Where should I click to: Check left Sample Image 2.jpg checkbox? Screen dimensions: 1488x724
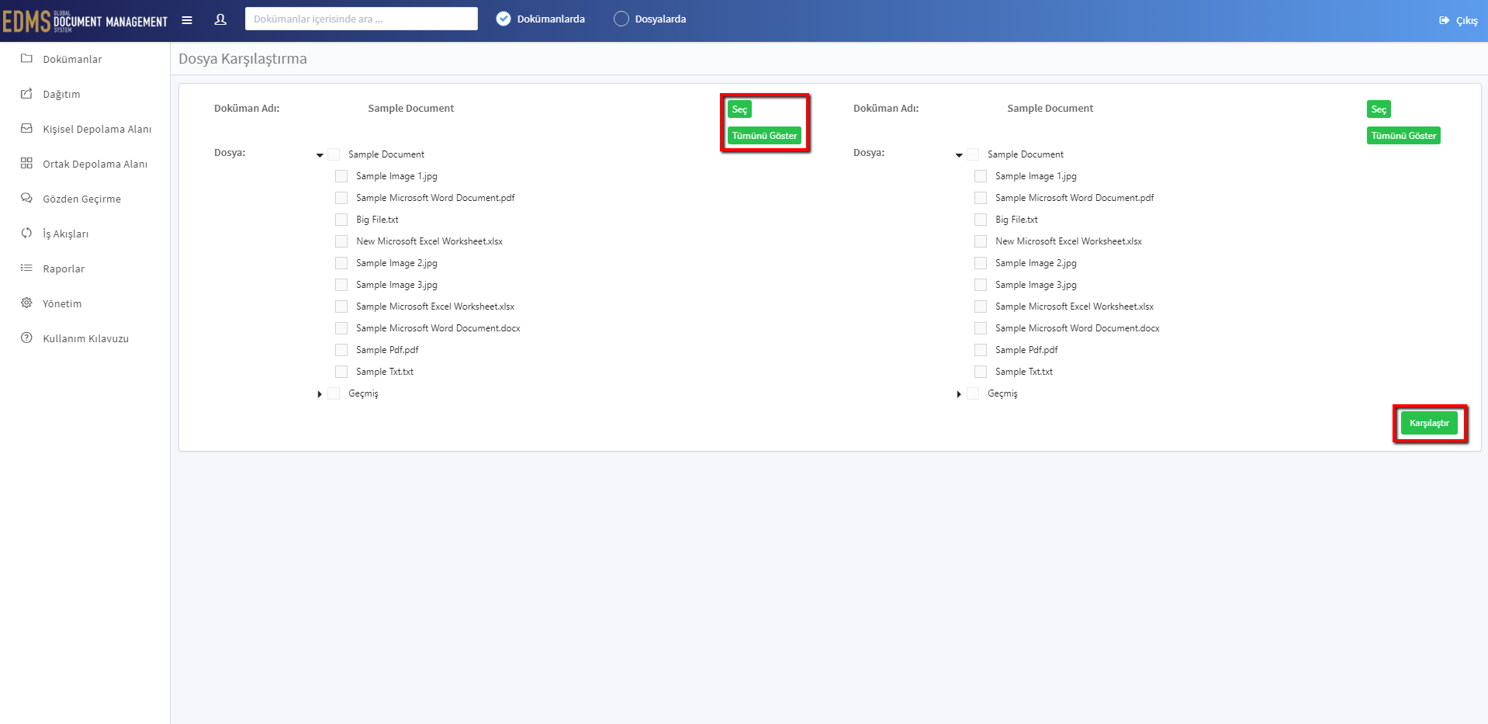[341, 263]
